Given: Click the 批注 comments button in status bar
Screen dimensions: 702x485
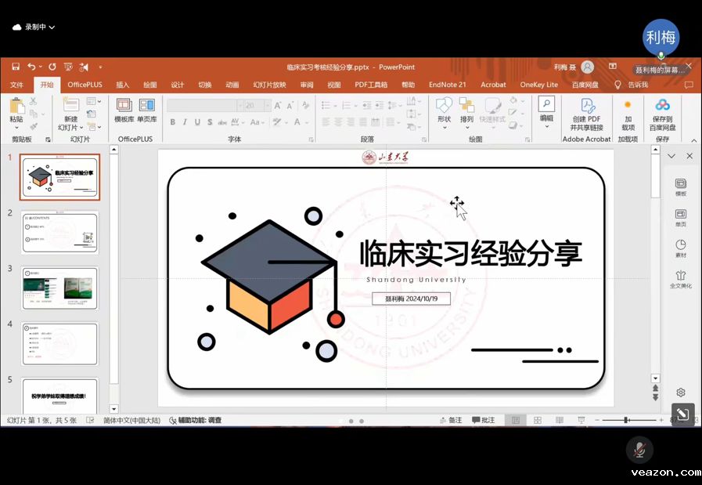Looking at the screenshot, I should coord(483,421).
